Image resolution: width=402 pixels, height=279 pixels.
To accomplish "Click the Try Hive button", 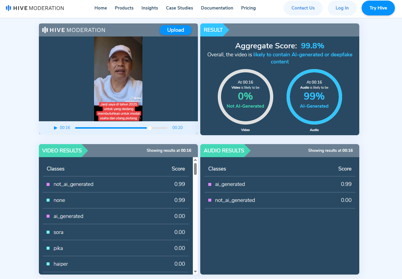I will [x=378, y=8].
